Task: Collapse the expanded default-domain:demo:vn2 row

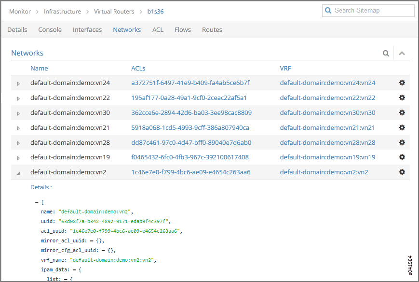Action: pos(19,173)
